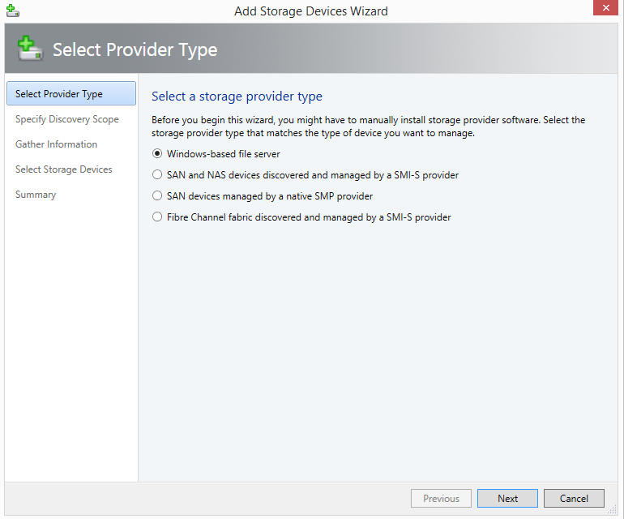Open the Summary step in sidebar
The width and height of the screenshot is (624, 519).
(36, 195)
